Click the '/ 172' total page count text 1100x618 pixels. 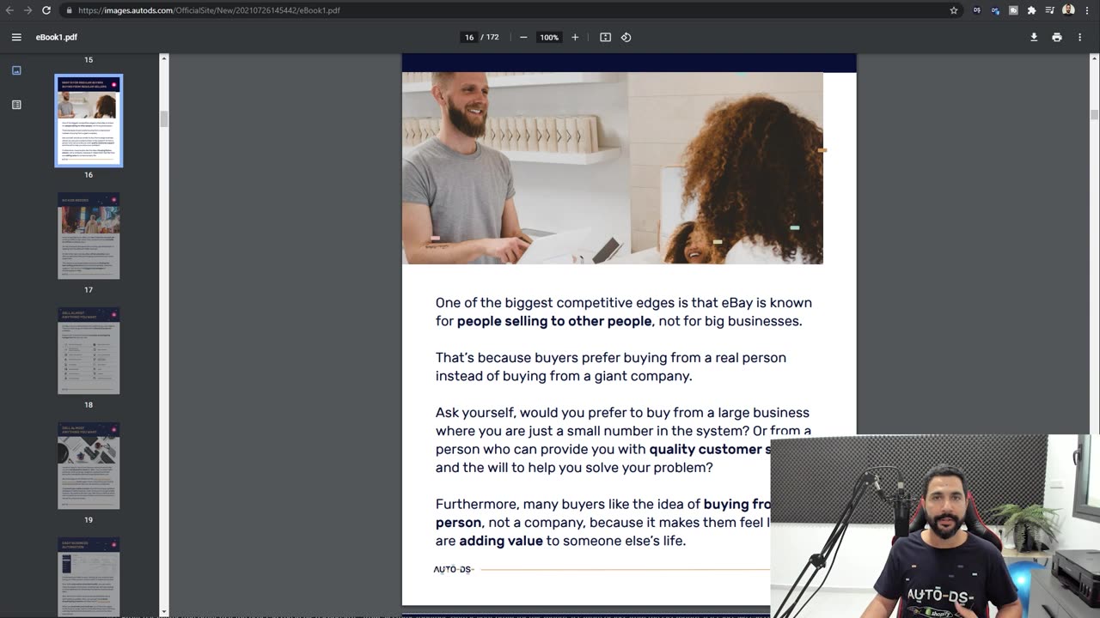pos(492,37)
